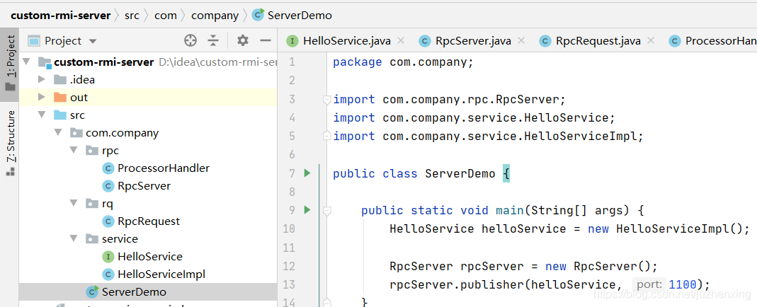The height and width of the screenshot is (307, 757).
Task: Close the RpcRequest.java tab
Action: [x=650, y=41]
